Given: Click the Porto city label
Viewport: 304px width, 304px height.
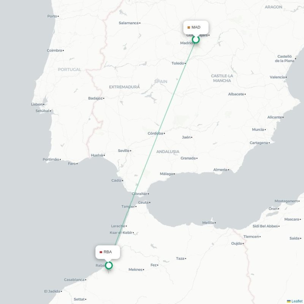Looking at the screenshot, I should pos(52,16).
